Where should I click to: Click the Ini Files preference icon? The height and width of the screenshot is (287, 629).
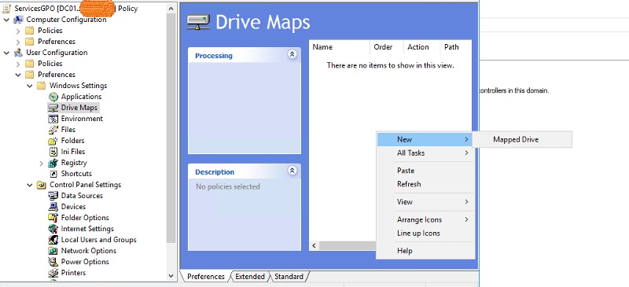53,152
